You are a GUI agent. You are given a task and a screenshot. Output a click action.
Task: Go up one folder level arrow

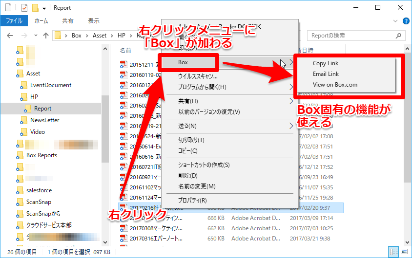[x=46, y=36]
